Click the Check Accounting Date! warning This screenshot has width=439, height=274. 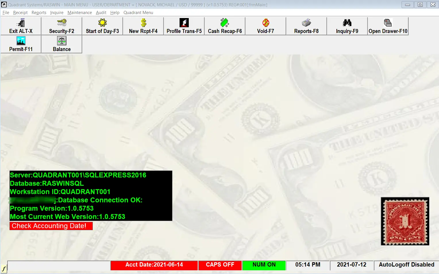pyautogui.click(x=51, y=226)
